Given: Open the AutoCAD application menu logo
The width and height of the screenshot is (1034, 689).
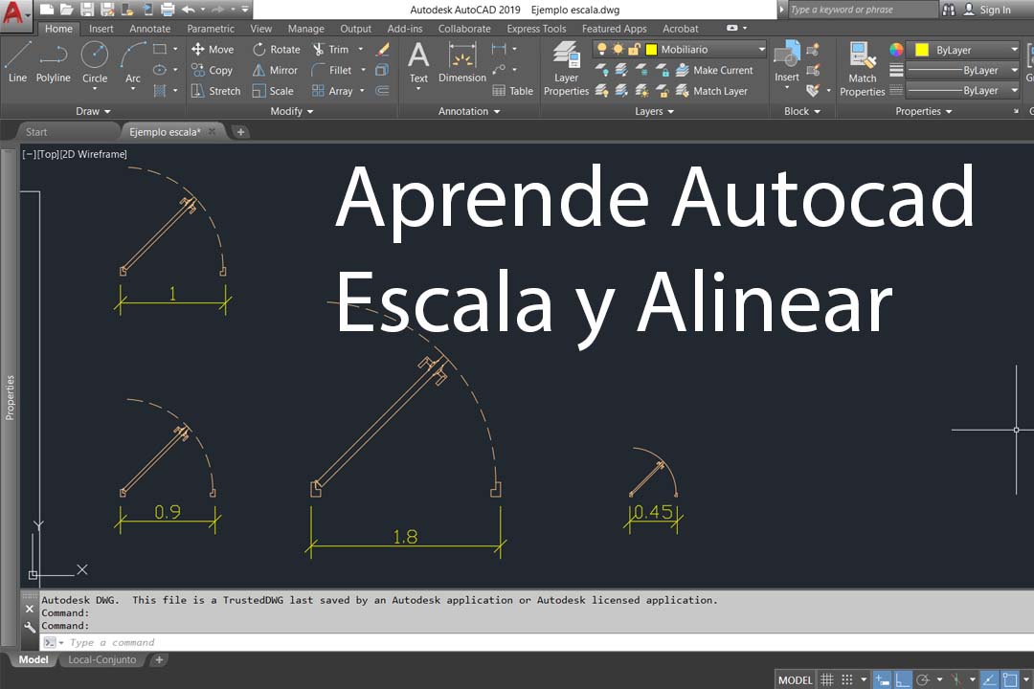Looking at the screenshot, I should [x=13, y=12].
